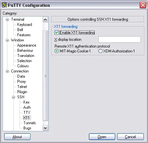148x143 pixels.
Task: Collapse the Connection tree node
Action: (x=7, y=71)
